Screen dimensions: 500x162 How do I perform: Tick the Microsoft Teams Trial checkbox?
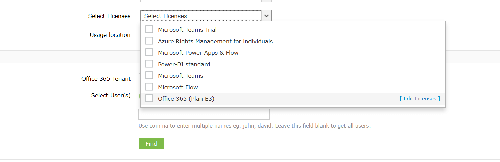coord(149,29)
